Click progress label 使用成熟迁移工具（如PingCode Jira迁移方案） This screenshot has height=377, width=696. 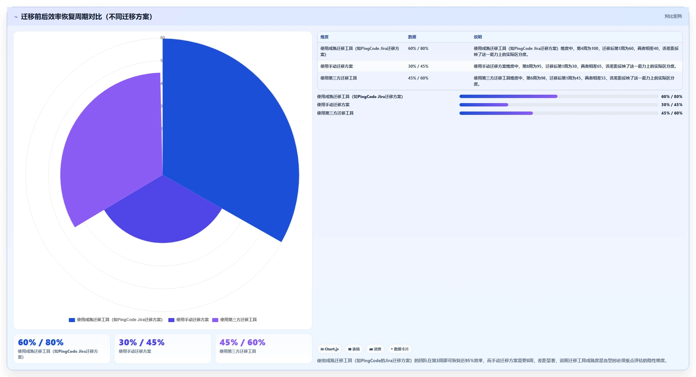coord(360,97)
